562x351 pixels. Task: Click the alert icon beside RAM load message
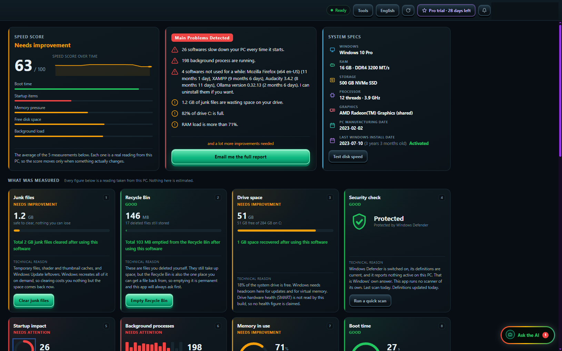(x=175, y=125)
